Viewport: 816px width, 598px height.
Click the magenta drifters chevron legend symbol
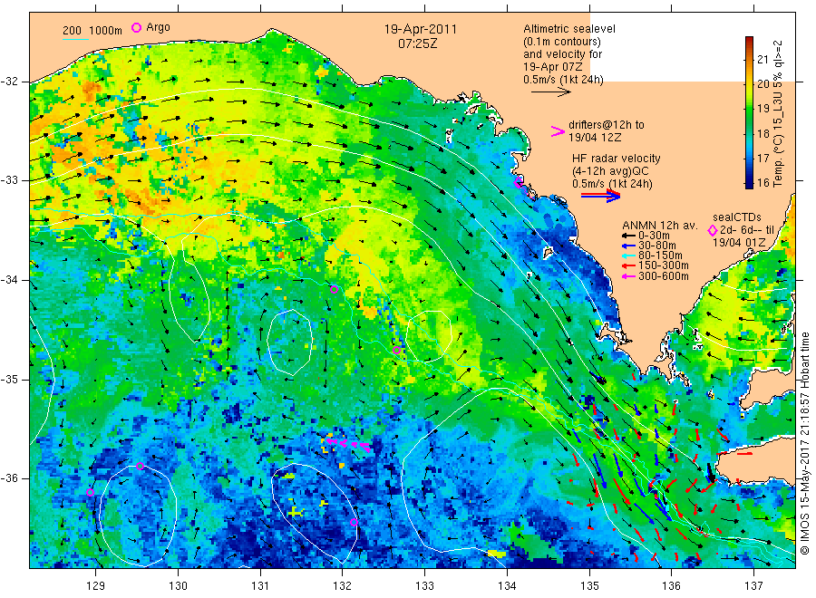coord(558,132)
